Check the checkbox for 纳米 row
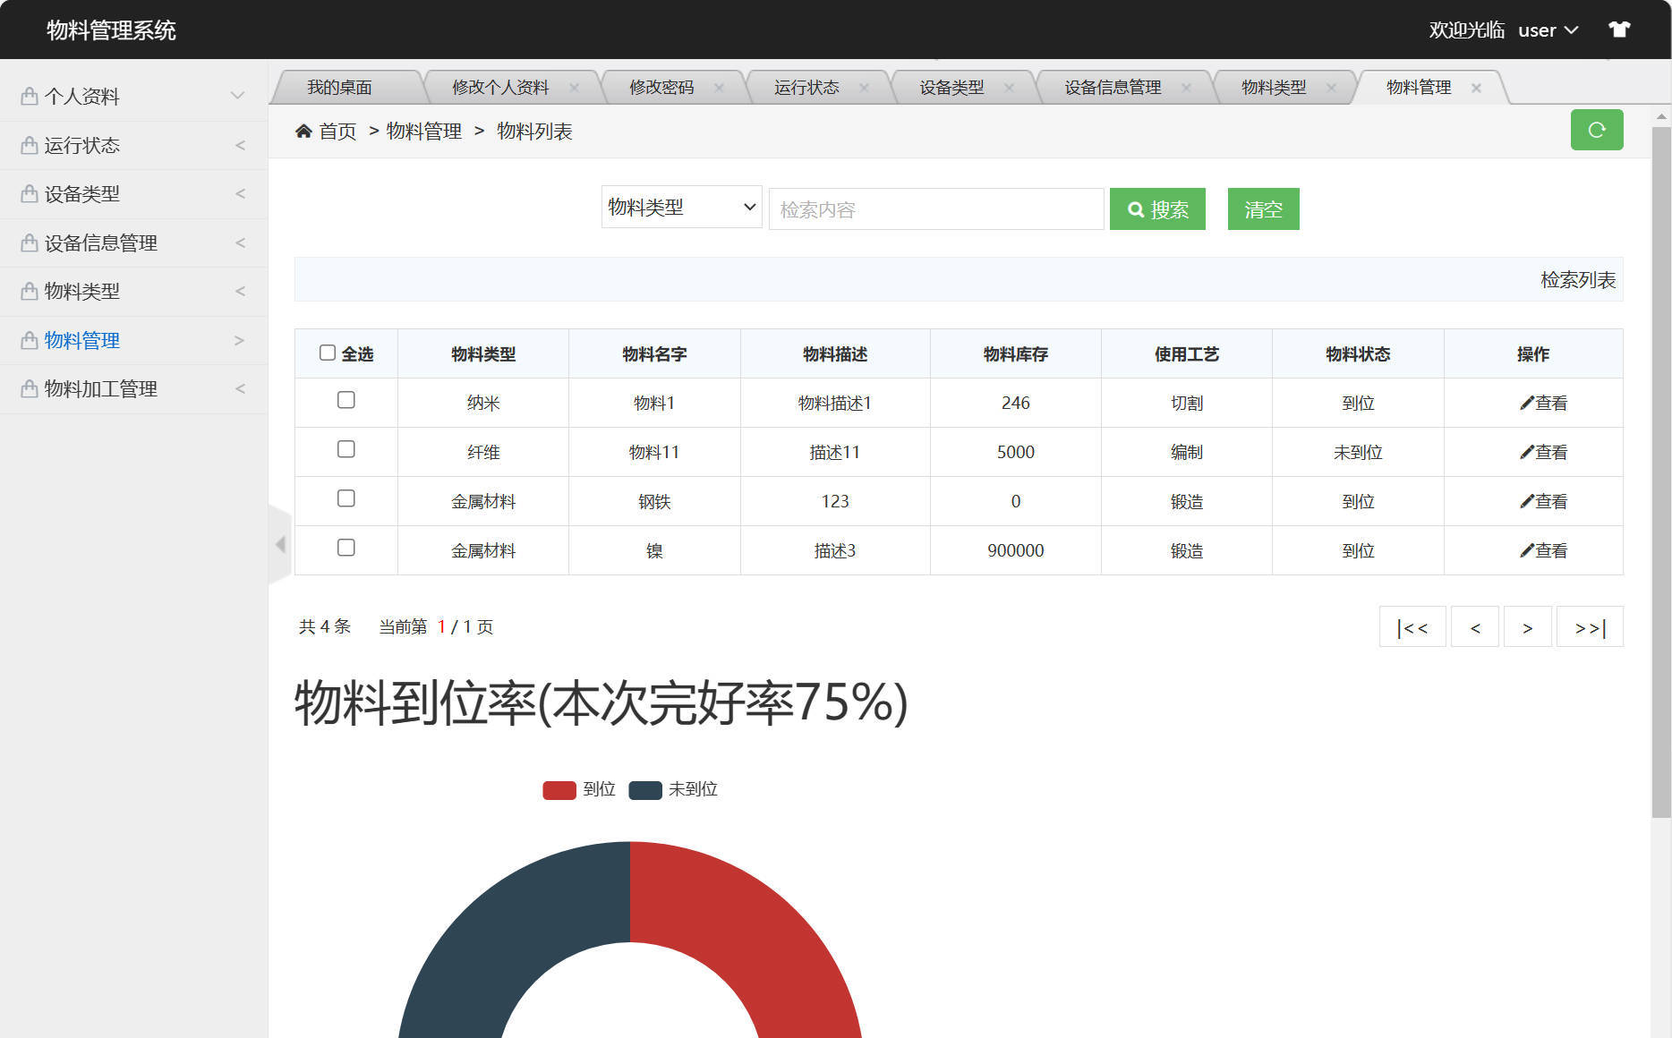This screenshot has width=1672, height=1038. [x=346, y=400]
